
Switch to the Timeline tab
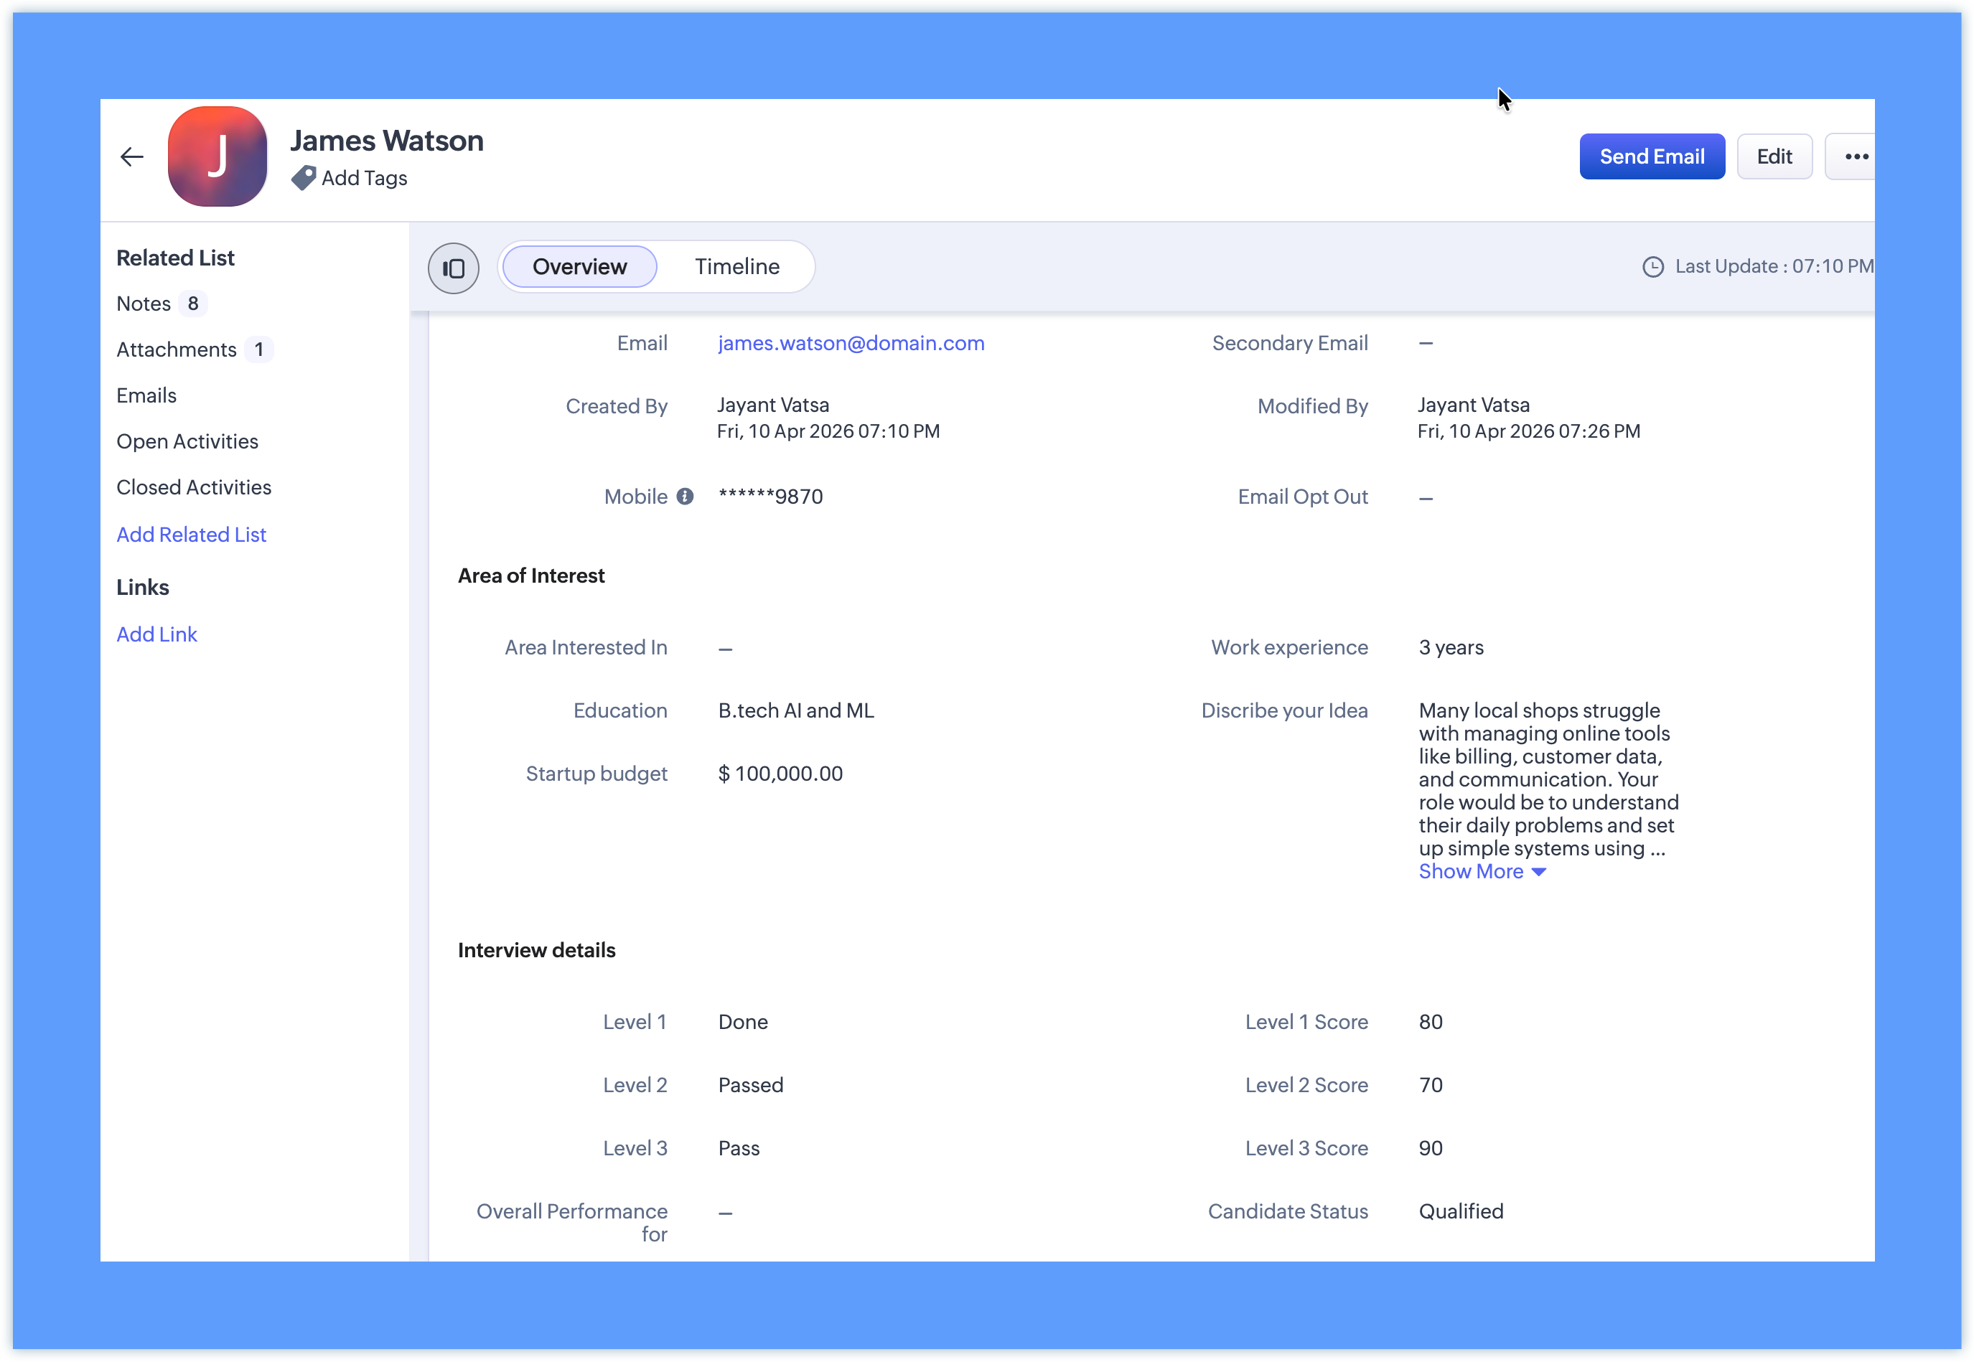point(736,267)
